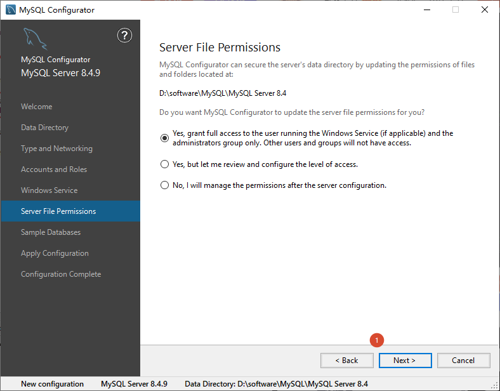The height and width of the screenshot is (391, 500).
Task: Cancel the configuration wizard
Action: tap(464, 361)
